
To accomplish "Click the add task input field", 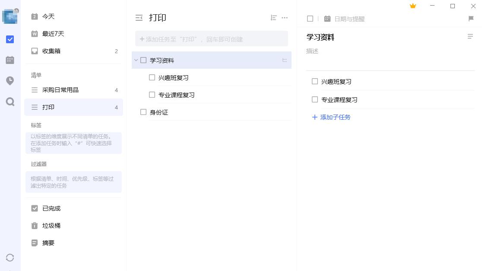I will (212, 39).
